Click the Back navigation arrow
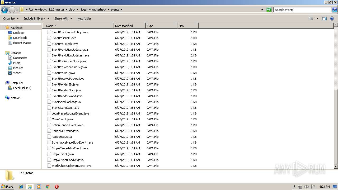This screenshot has width=338, height=190. pos(4,10)
